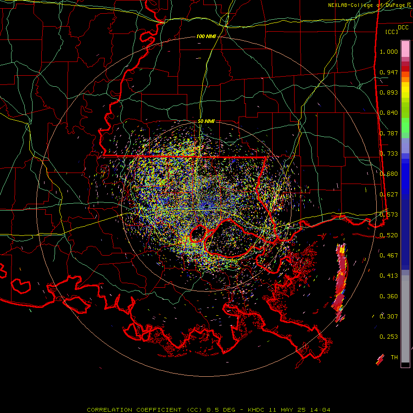Select the 0.733 scale value

[x=389, y=154]
